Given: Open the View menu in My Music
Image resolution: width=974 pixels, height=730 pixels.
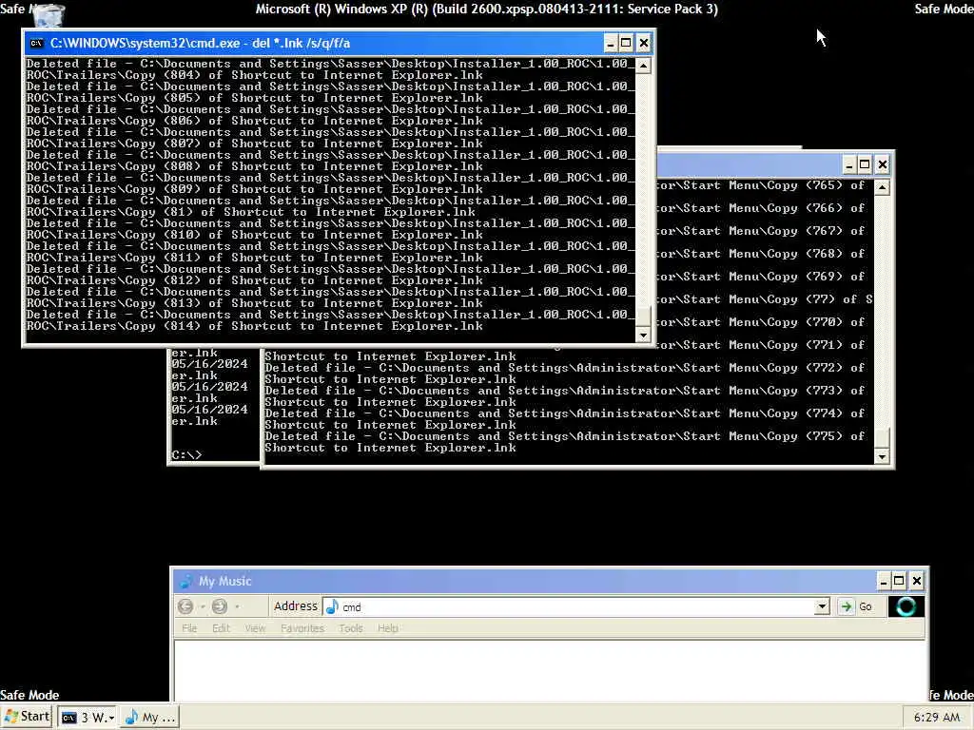Looking at the screenshot, I should coord(255,628).
